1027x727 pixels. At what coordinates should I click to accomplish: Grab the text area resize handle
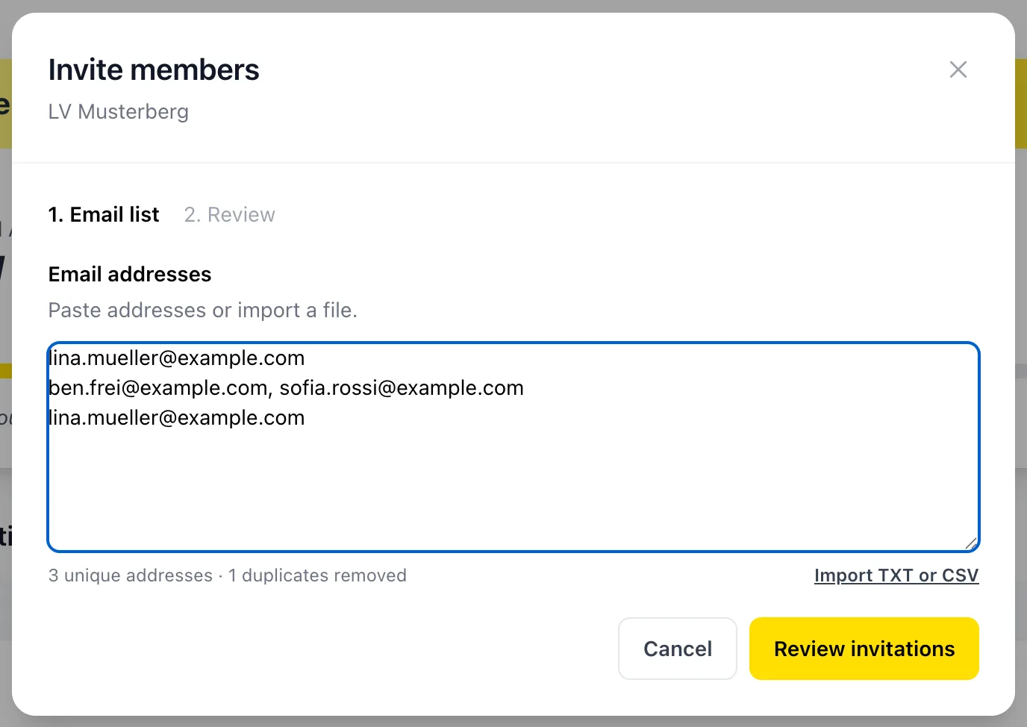(x=970, y=543)
